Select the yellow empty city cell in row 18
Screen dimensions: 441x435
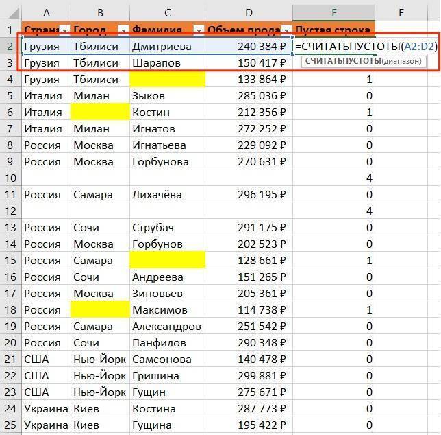(x=101, y=309)
